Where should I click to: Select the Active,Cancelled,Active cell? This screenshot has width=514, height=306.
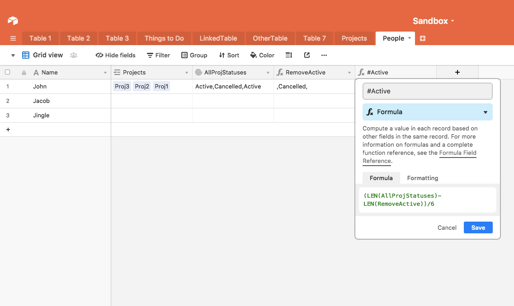pos(233,86)
